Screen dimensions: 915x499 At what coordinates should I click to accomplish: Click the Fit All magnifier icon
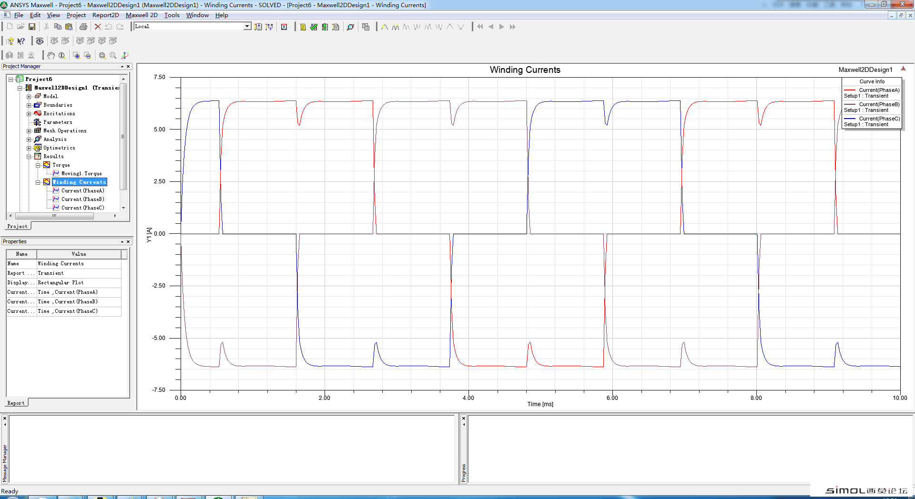point(102,55)
